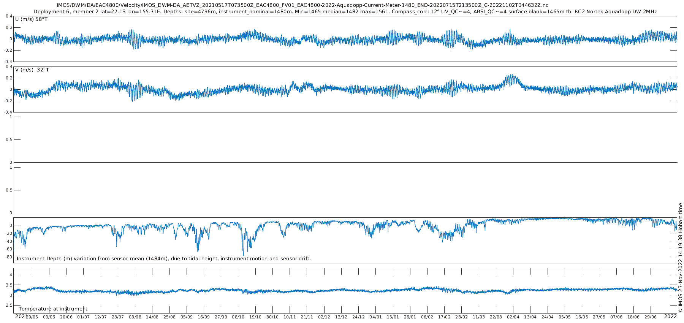Click the '07/06' date tick label
Viewport: 684px width, 323px height.
tap(616, 317)
